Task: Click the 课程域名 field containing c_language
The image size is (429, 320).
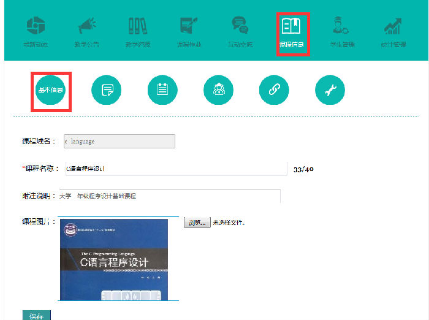Action: pyautogui.click(x=119, y=141)
